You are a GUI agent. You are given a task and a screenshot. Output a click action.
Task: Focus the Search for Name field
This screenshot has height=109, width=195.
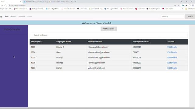tap(108, 35)
